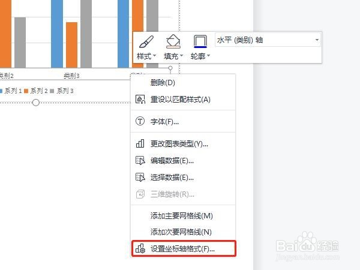Expand the 填充 fill dropdown arrow
This screenshot has height=270, width=360.
coord(181,56)
